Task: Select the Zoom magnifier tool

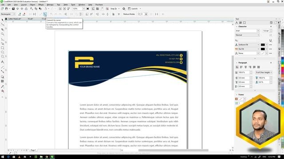Action: [x=2, y=34]
